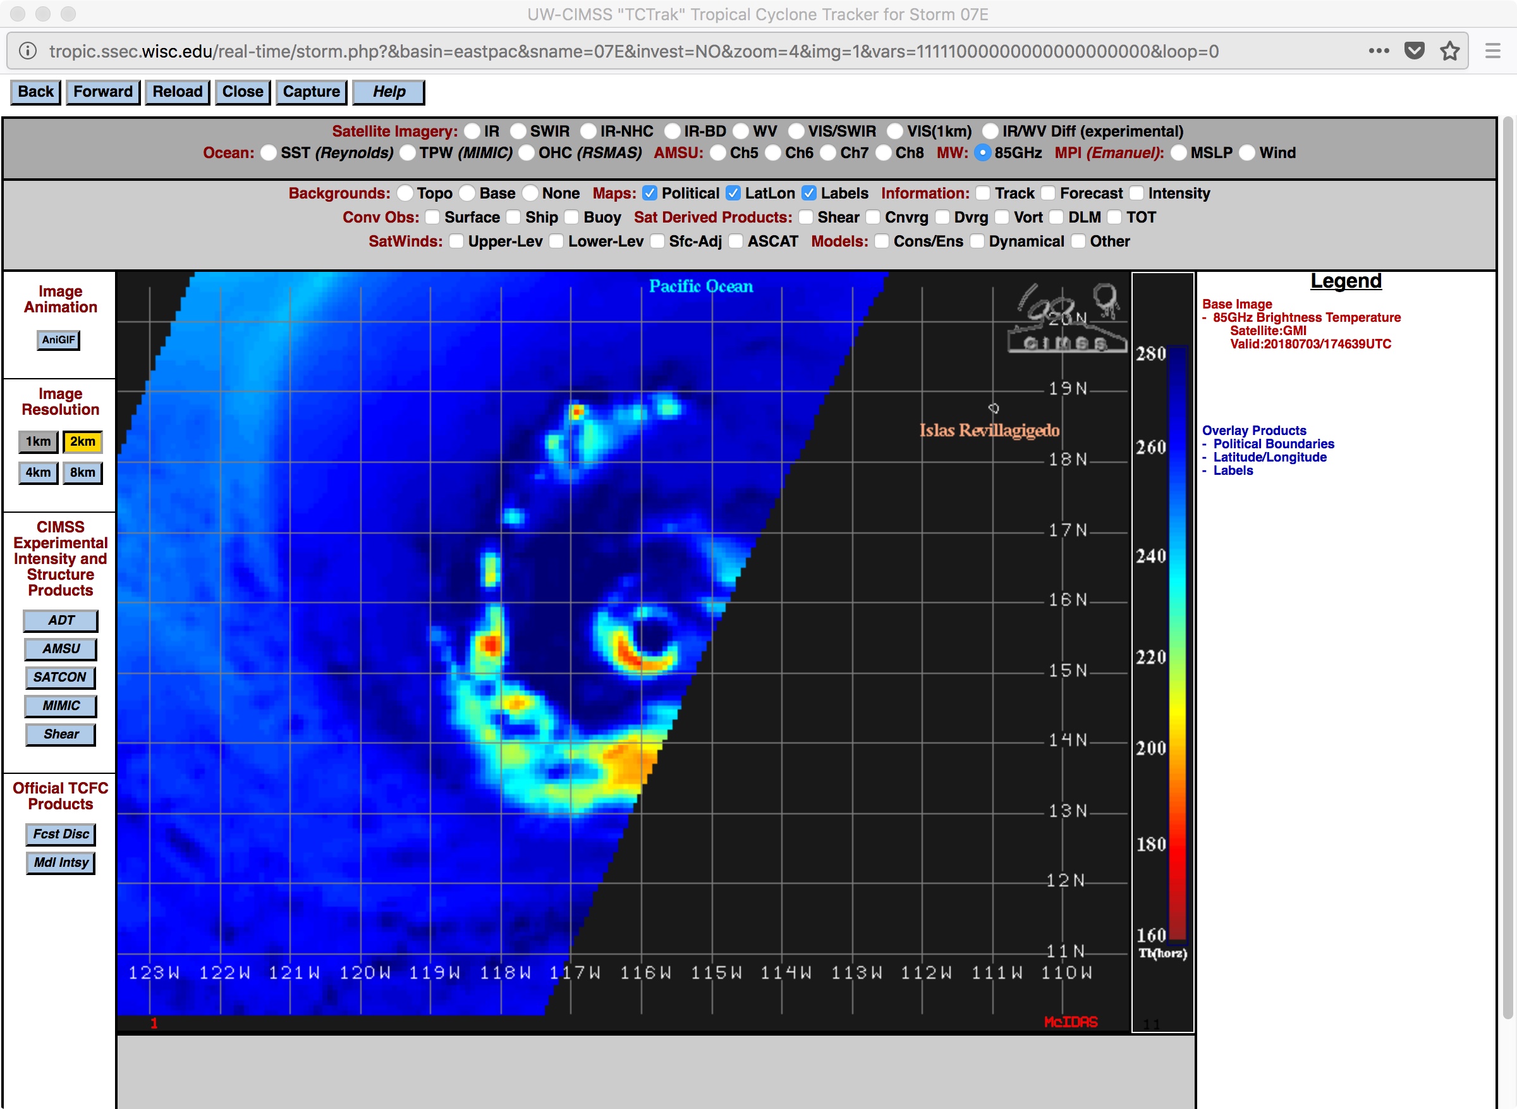Select IR satellite imagery
The width and height of the screenshot is (1517, 1109).
pos(473,131)
